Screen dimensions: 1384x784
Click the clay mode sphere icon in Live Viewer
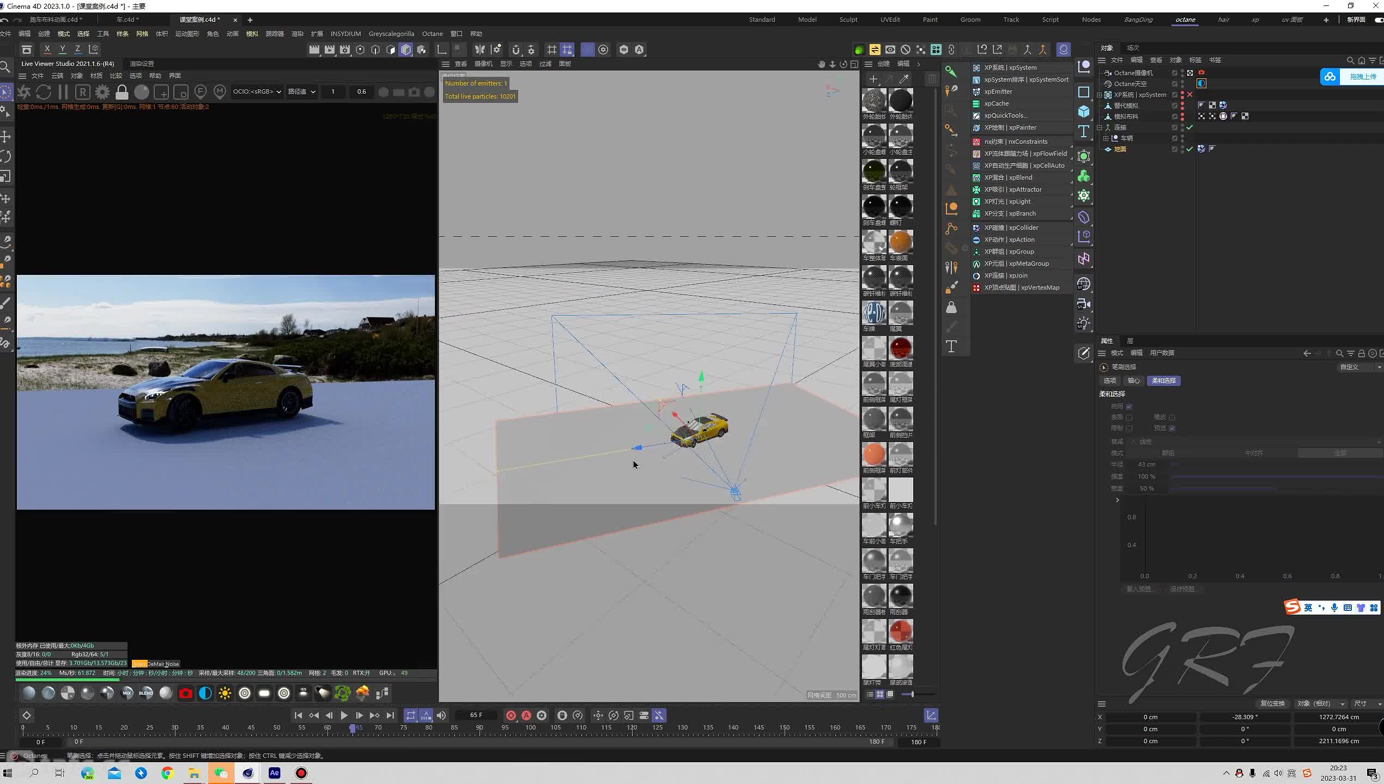[142, 92]
